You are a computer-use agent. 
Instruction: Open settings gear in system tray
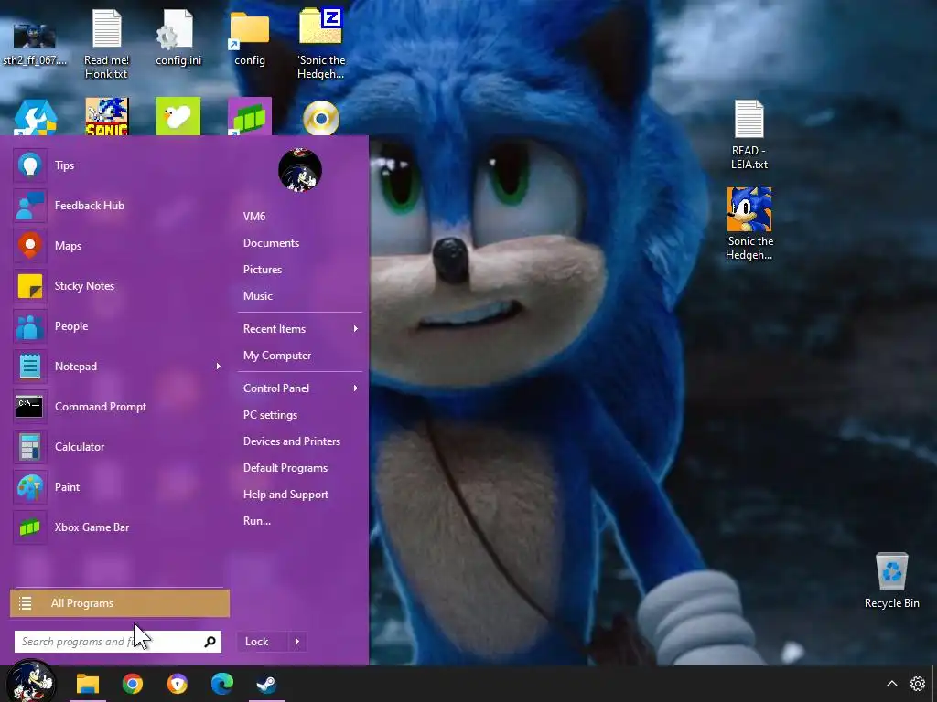(917, 684)
